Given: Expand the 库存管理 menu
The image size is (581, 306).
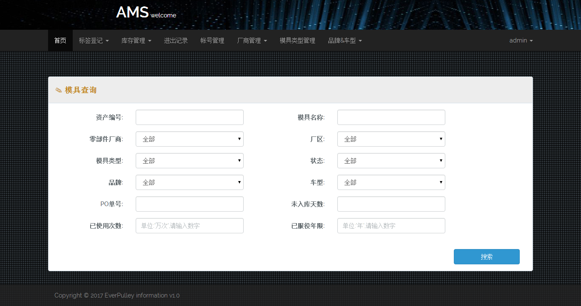Looking at the screenshot, I should pos(136,40).
